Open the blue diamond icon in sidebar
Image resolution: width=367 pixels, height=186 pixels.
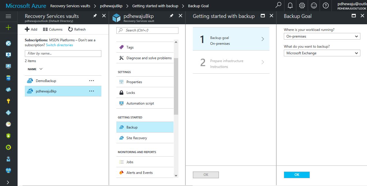point(8,113)
